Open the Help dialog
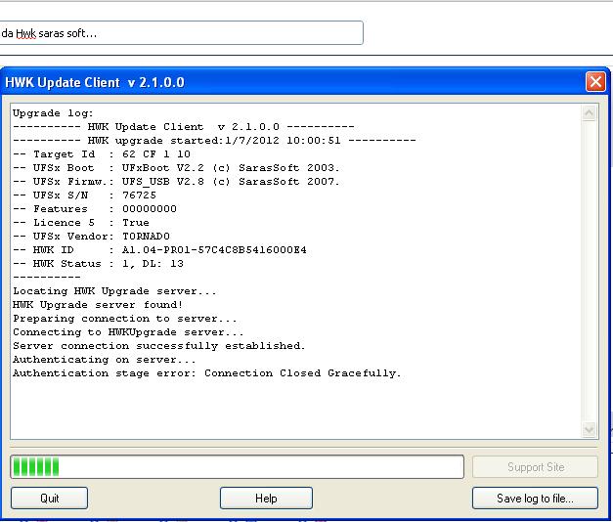Image resolution: width=613 pixels, height=522 pixels. click(x=266, y=498)
